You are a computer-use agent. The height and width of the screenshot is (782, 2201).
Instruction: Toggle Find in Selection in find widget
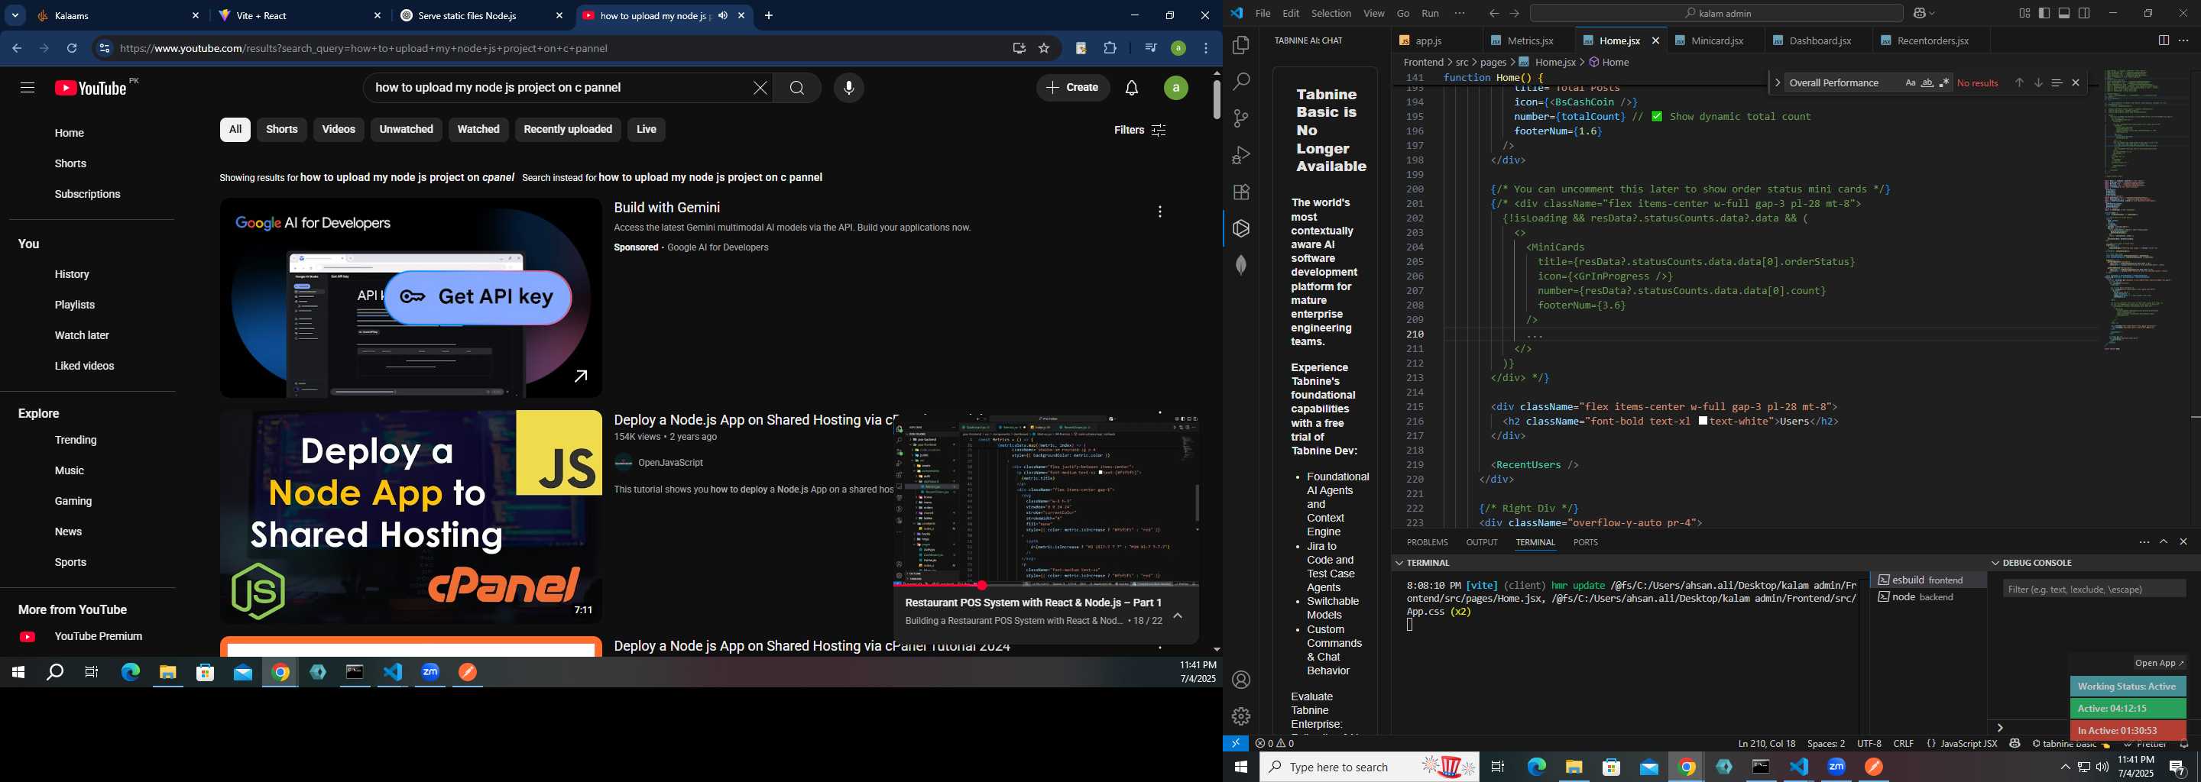[2057, 82]
